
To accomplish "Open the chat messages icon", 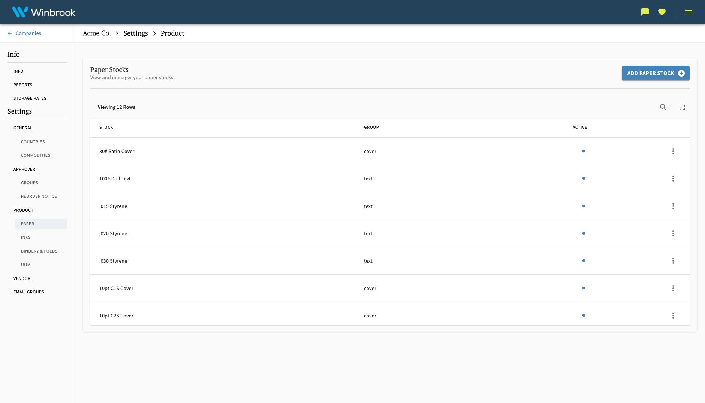I will click(644, 12).
